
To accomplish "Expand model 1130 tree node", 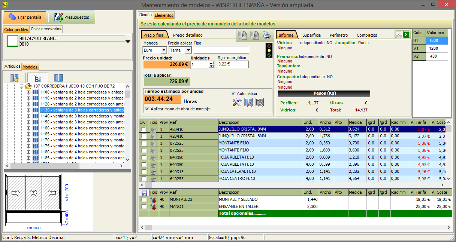I will click(29, 110).
